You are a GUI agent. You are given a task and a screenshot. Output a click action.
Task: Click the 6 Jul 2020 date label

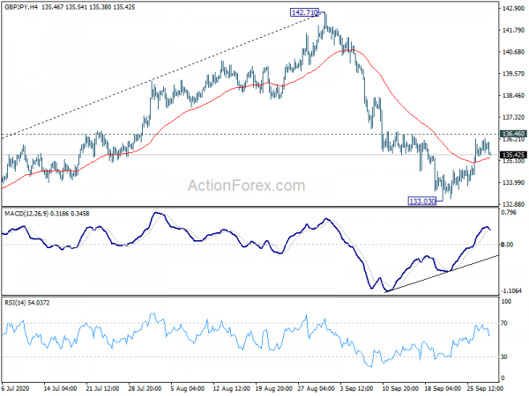coord(17,388)
